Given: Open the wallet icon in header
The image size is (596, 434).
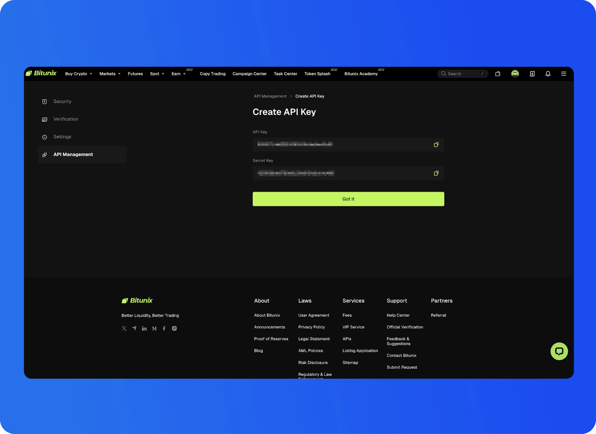Looking at the screenshot, I should pyautogui.click(x=497, y=74).
